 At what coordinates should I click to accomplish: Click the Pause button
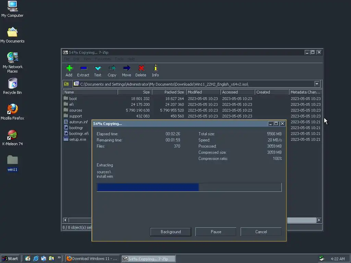pyautogui.click(x=216, y=232)
